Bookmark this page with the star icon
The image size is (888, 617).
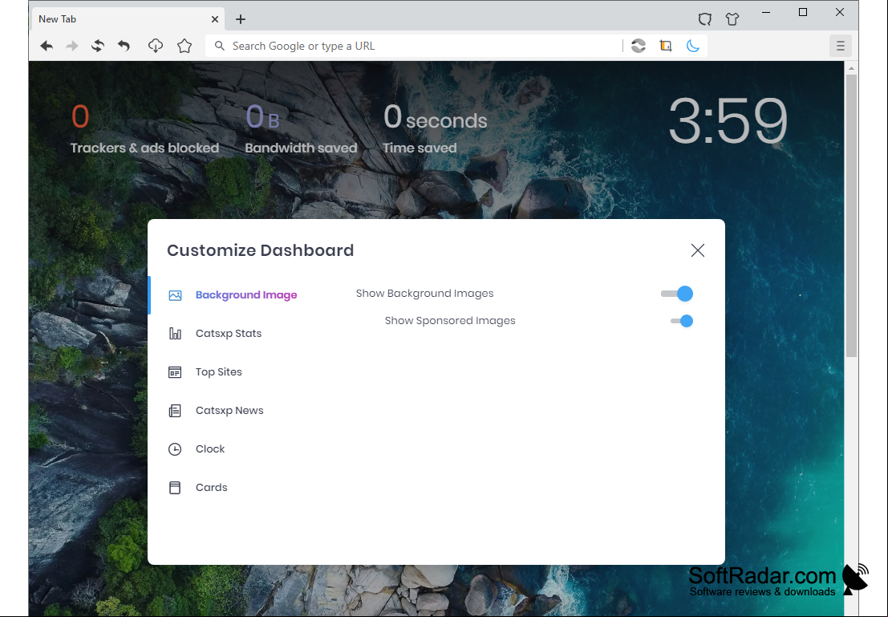tap(184, 46)
